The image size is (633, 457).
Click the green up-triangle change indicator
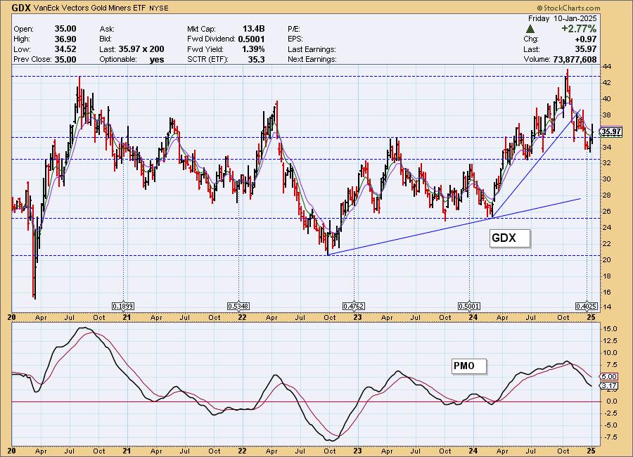click(x=530, y=29)
